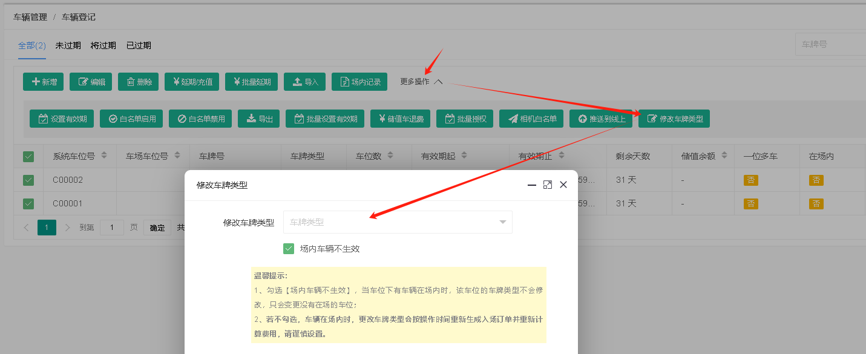
Task: Click the 编辑 edit button
Action: [91, 82]
